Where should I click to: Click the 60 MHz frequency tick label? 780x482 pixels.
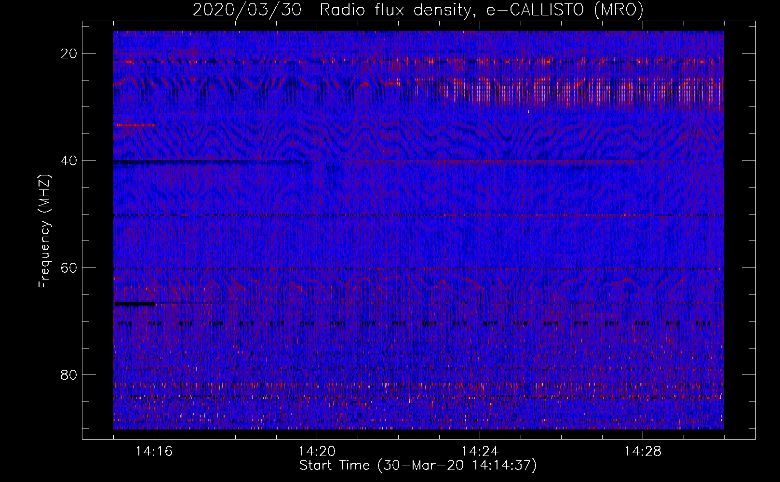click(x=69, y=268)
